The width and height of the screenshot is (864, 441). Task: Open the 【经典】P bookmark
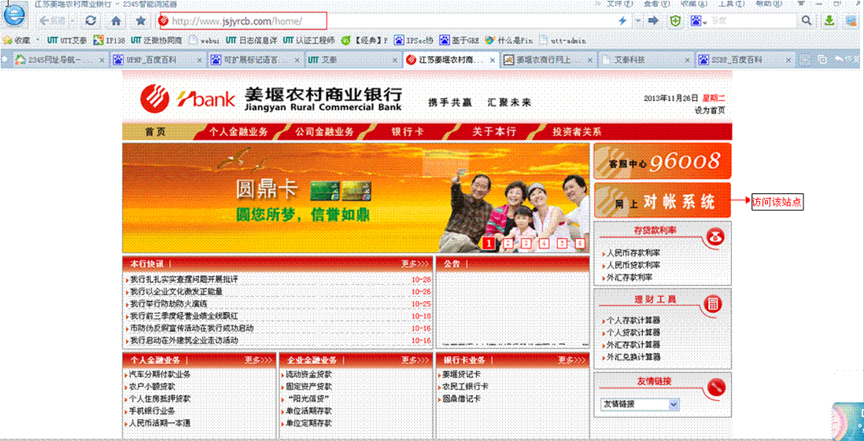365,39
